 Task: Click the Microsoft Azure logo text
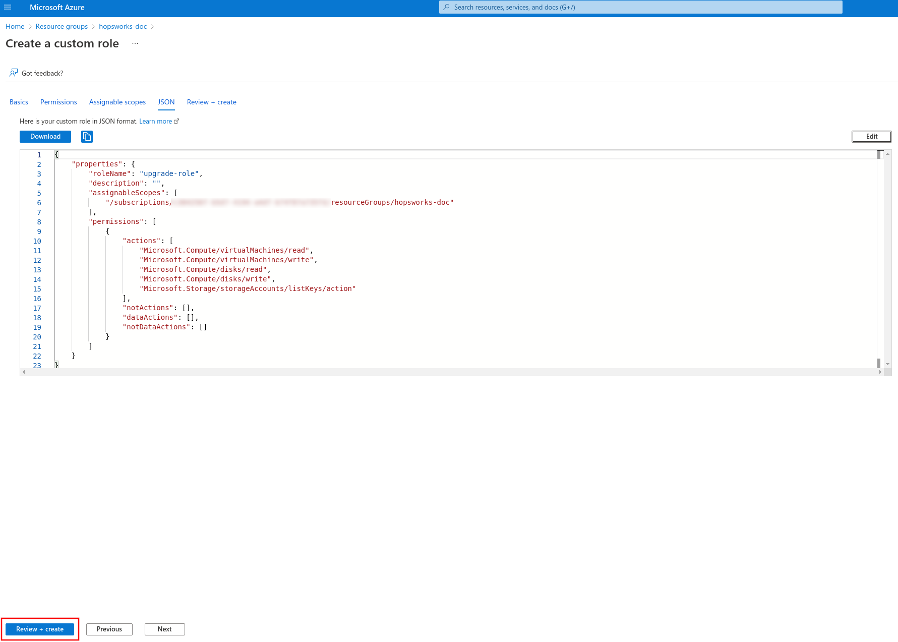point(57,8)
